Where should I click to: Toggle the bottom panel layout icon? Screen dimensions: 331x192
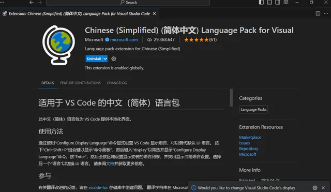[x=269, y=2]
